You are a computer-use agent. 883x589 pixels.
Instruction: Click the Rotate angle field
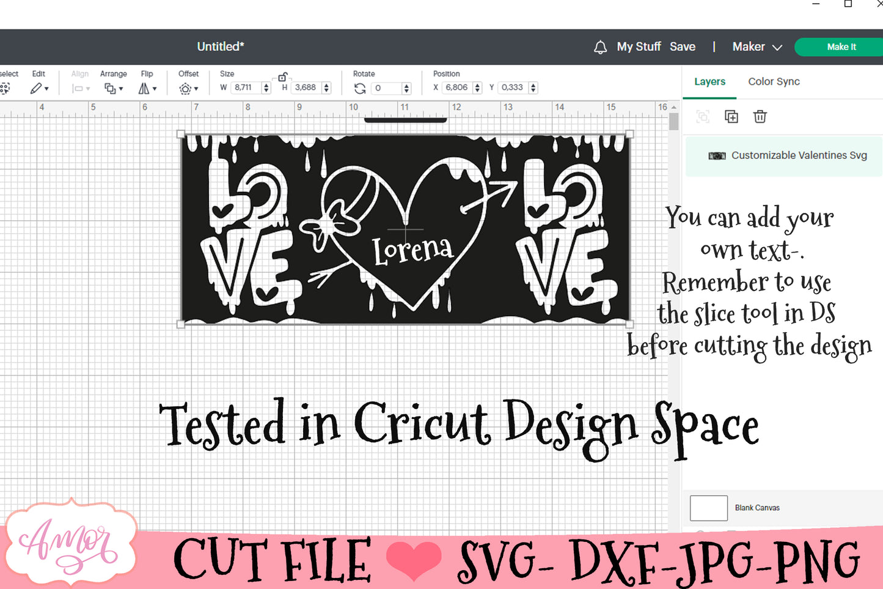(x=386, y=88)
